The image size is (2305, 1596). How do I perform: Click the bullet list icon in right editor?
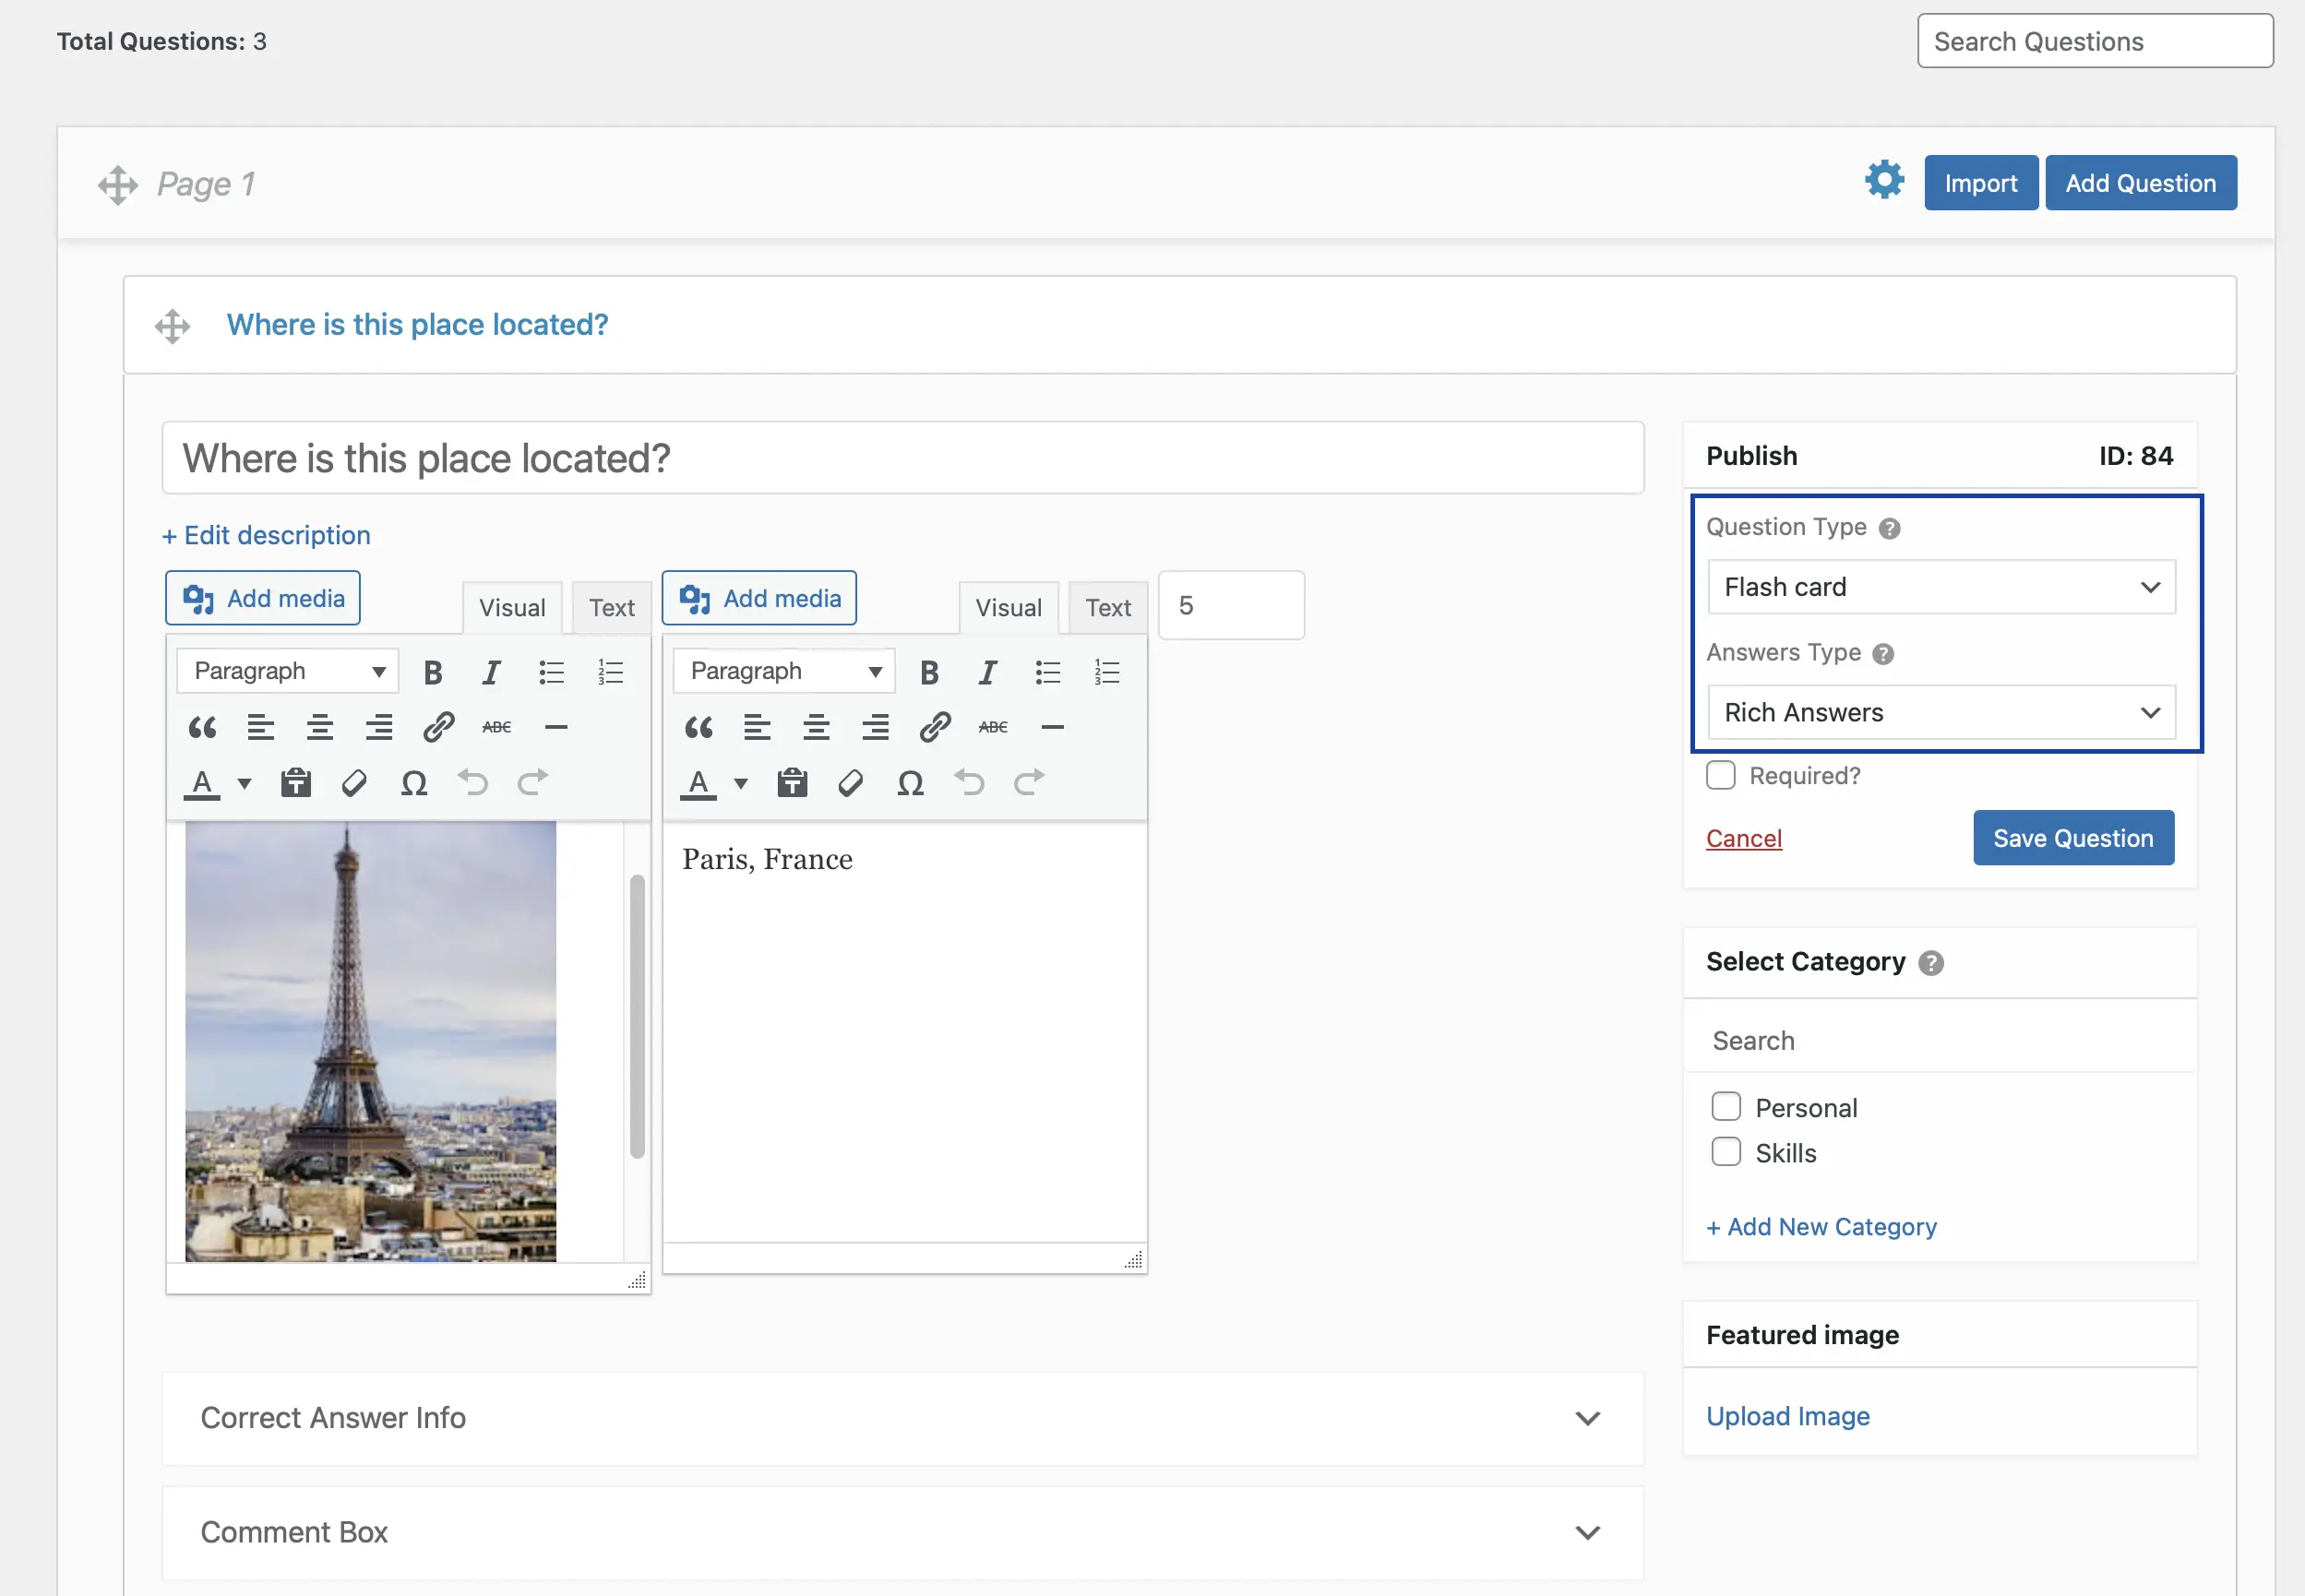[1047, 669]
